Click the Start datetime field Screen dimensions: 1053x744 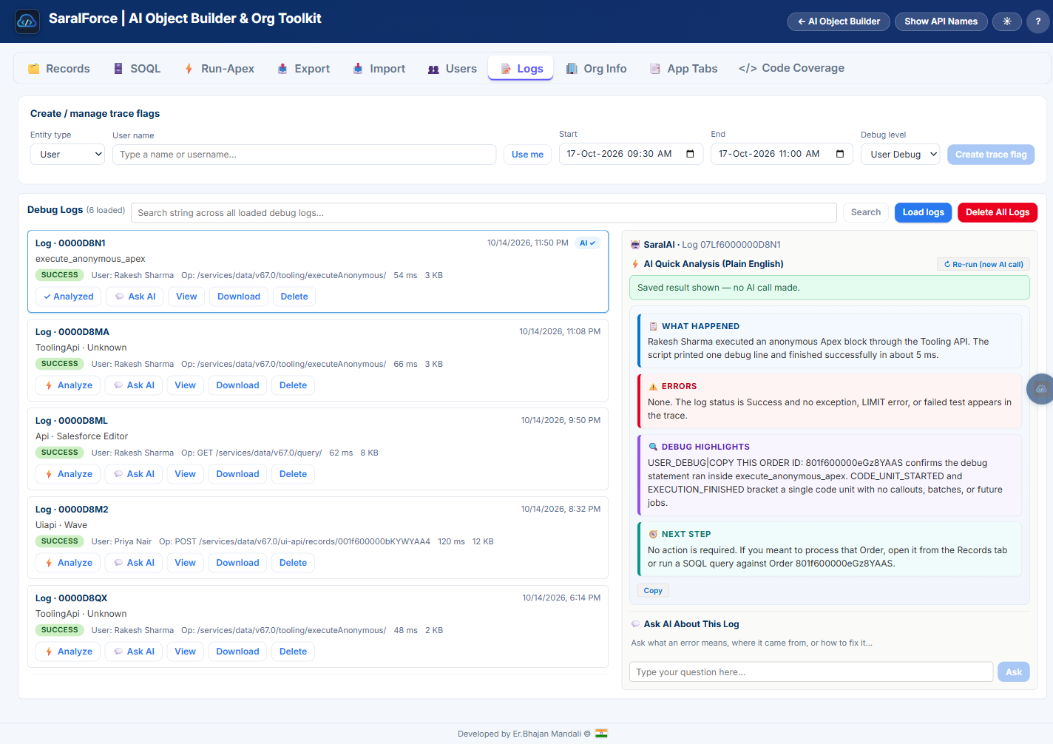(629, 154)
